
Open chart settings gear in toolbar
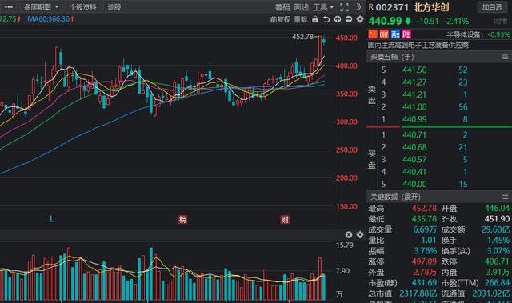pyautogui.click(x=360, y=19)
